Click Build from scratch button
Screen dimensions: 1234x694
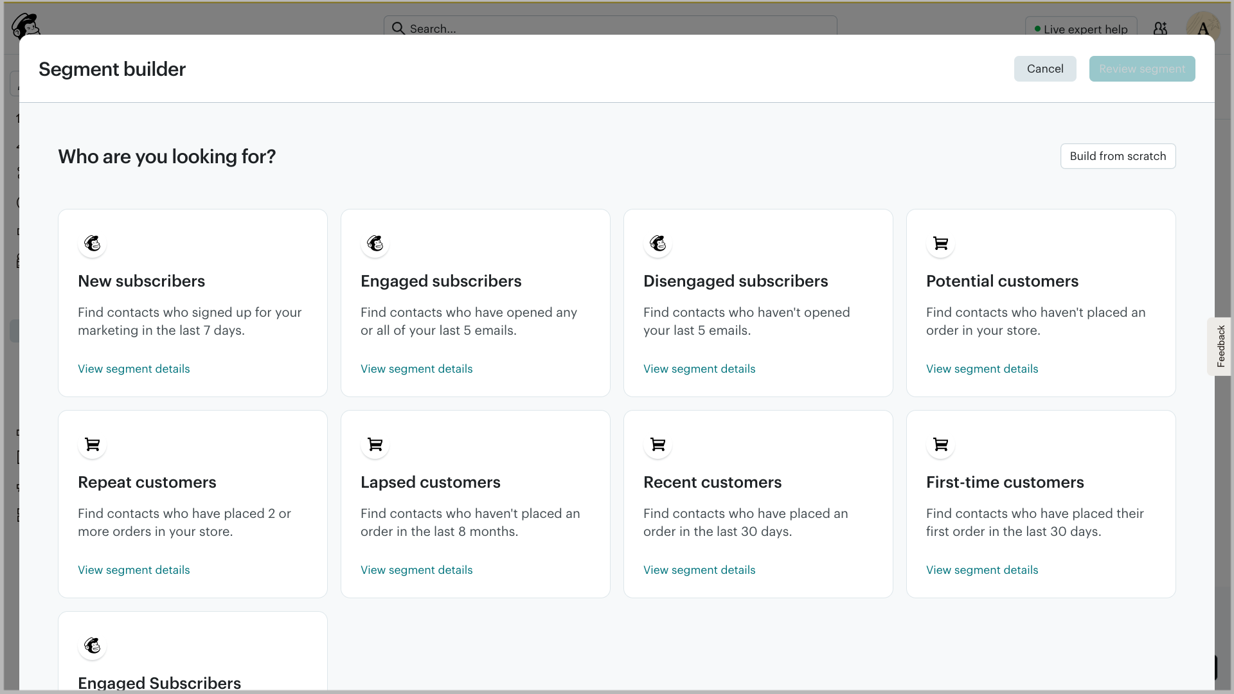pyautogui.click(x=1118, y=156)
